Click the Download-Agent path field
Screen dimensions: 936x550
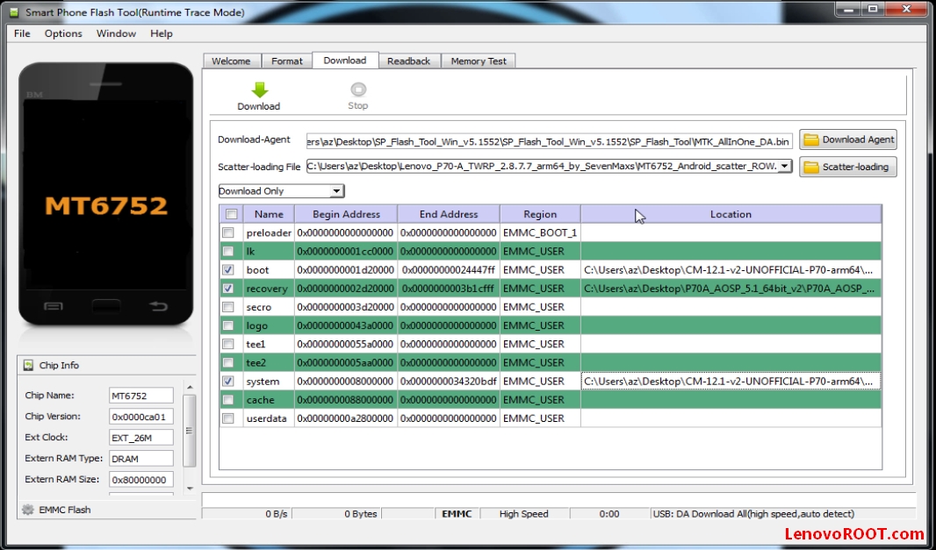549,141
